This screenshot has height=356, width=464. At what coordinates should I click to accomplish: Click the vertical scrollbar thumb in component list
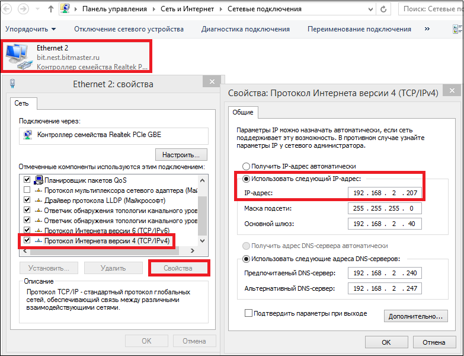click(203, 215)
